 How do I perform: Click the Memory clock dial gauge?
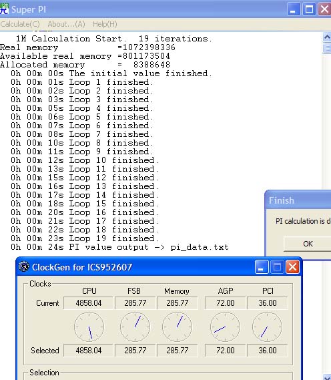point(178,327)
